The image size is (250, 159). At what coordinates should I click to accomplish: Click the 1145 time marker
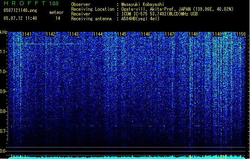122,34
